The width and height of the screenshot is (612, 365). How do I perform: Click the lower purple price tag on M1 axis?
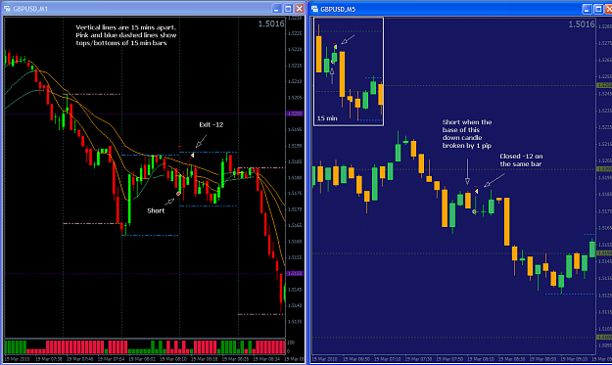[295, 273]
